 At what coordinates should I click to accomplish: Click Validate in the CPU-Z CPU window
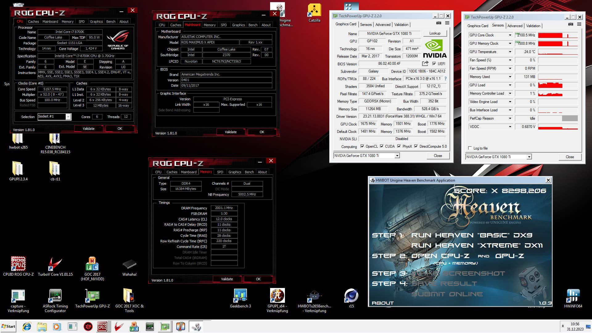click(x=88, y=129)
